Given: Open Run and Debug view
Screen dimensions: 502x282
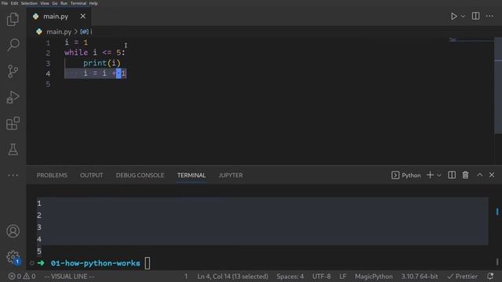Looking at the screenshot, I should click(x=13, y=97).
